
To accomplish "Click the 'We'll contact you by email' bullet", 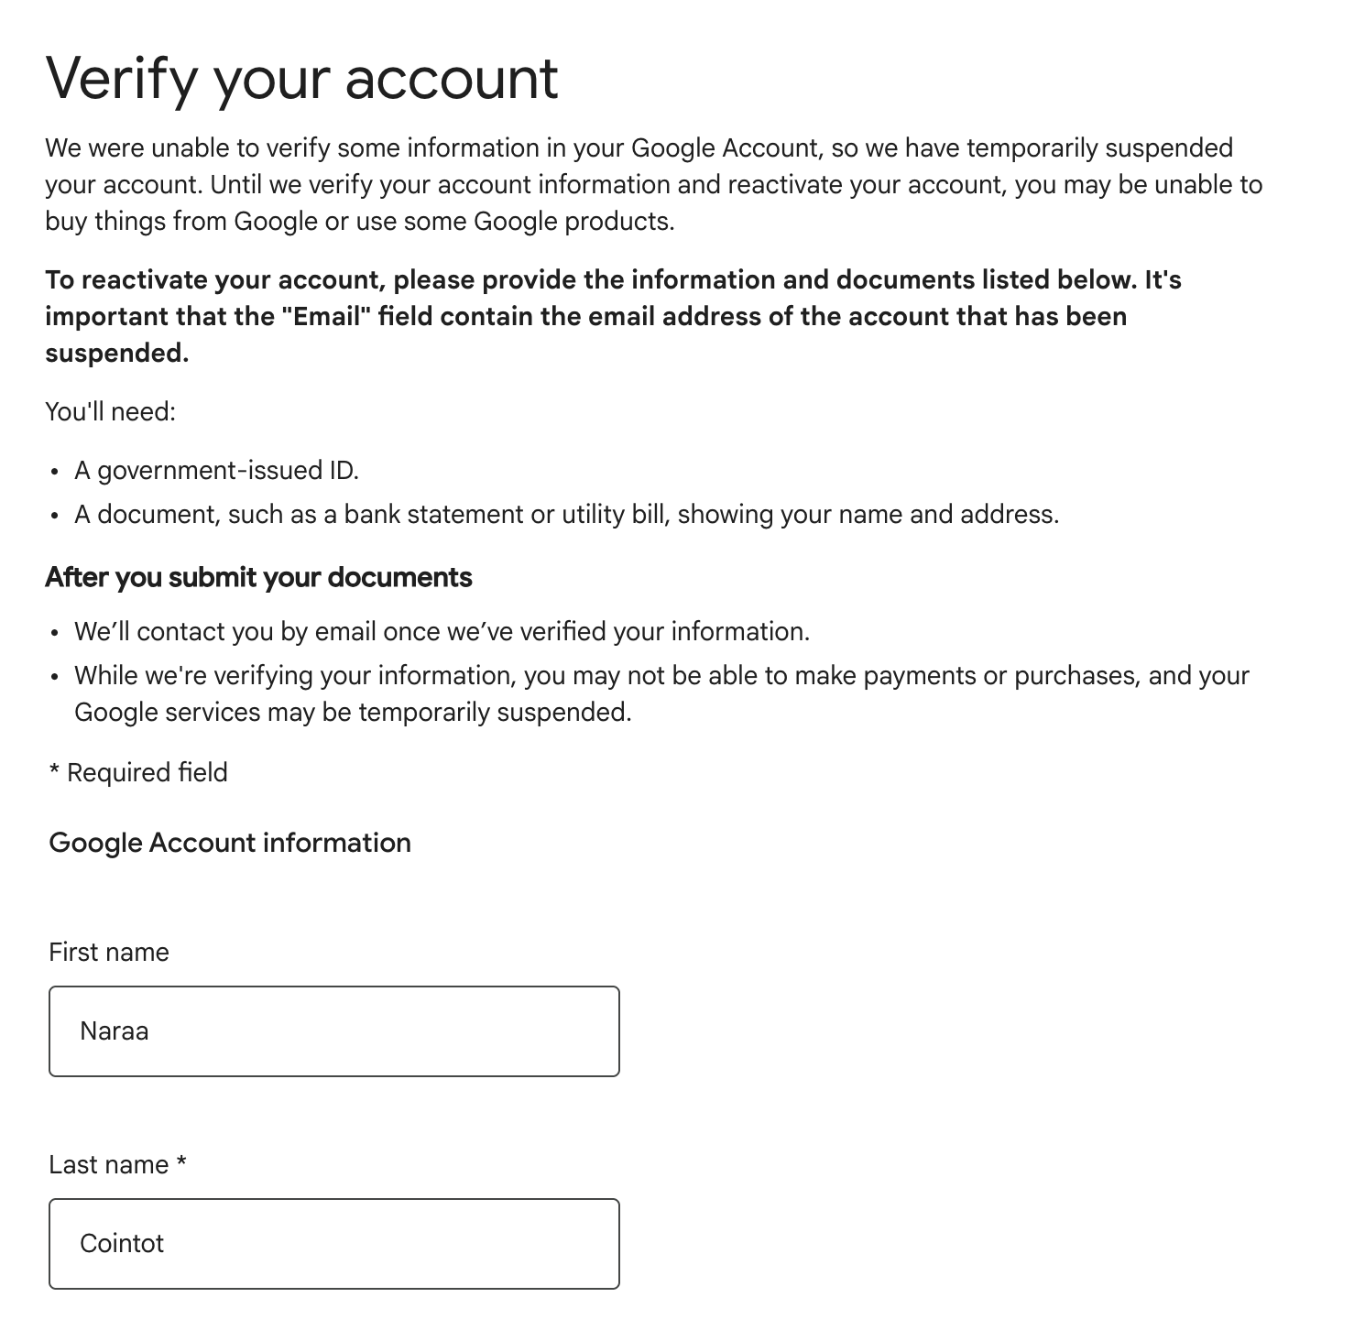I will [x=442, y=632].
